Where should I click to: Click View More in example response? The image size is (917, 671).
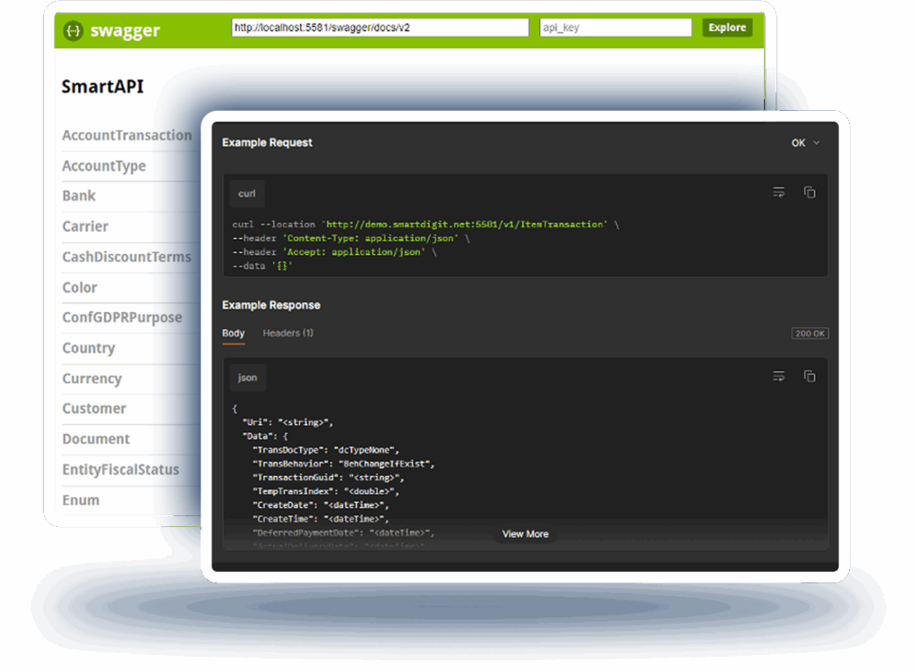(525, 534)
